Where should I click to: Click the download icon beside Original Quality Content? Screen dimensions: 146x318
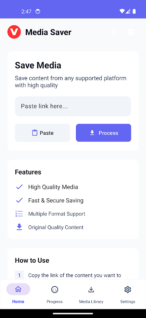pyautogui.click(x=19, y=227)
